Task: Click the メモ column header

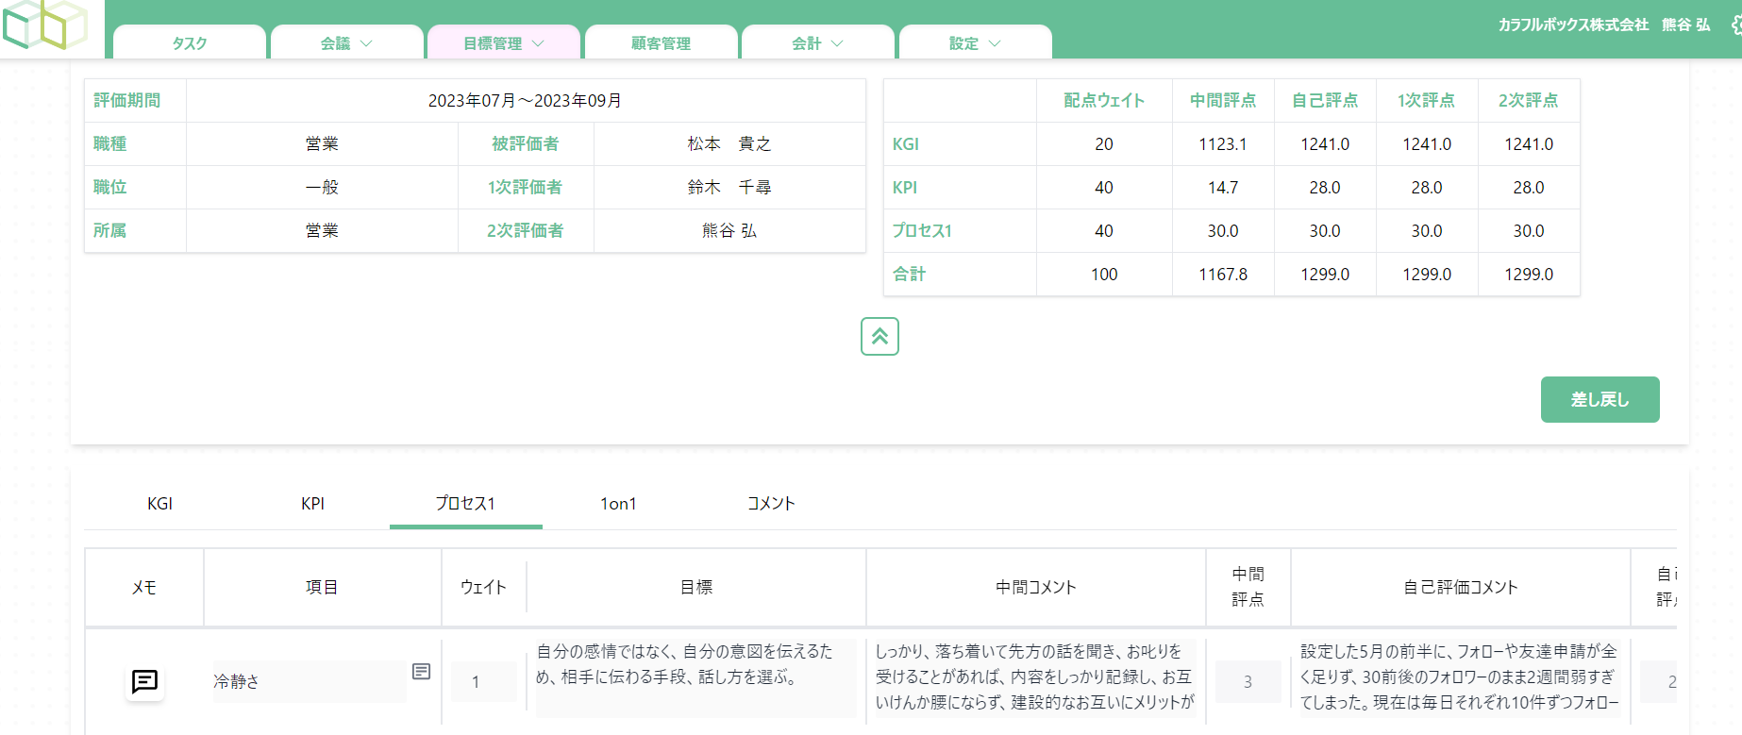Action: tap(144, 587)
